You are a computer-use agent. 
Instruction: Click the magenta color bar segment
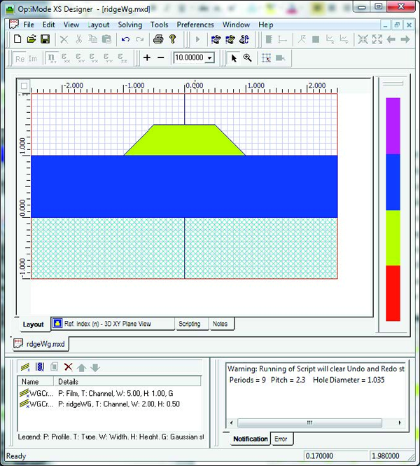[x=393, y=126]
